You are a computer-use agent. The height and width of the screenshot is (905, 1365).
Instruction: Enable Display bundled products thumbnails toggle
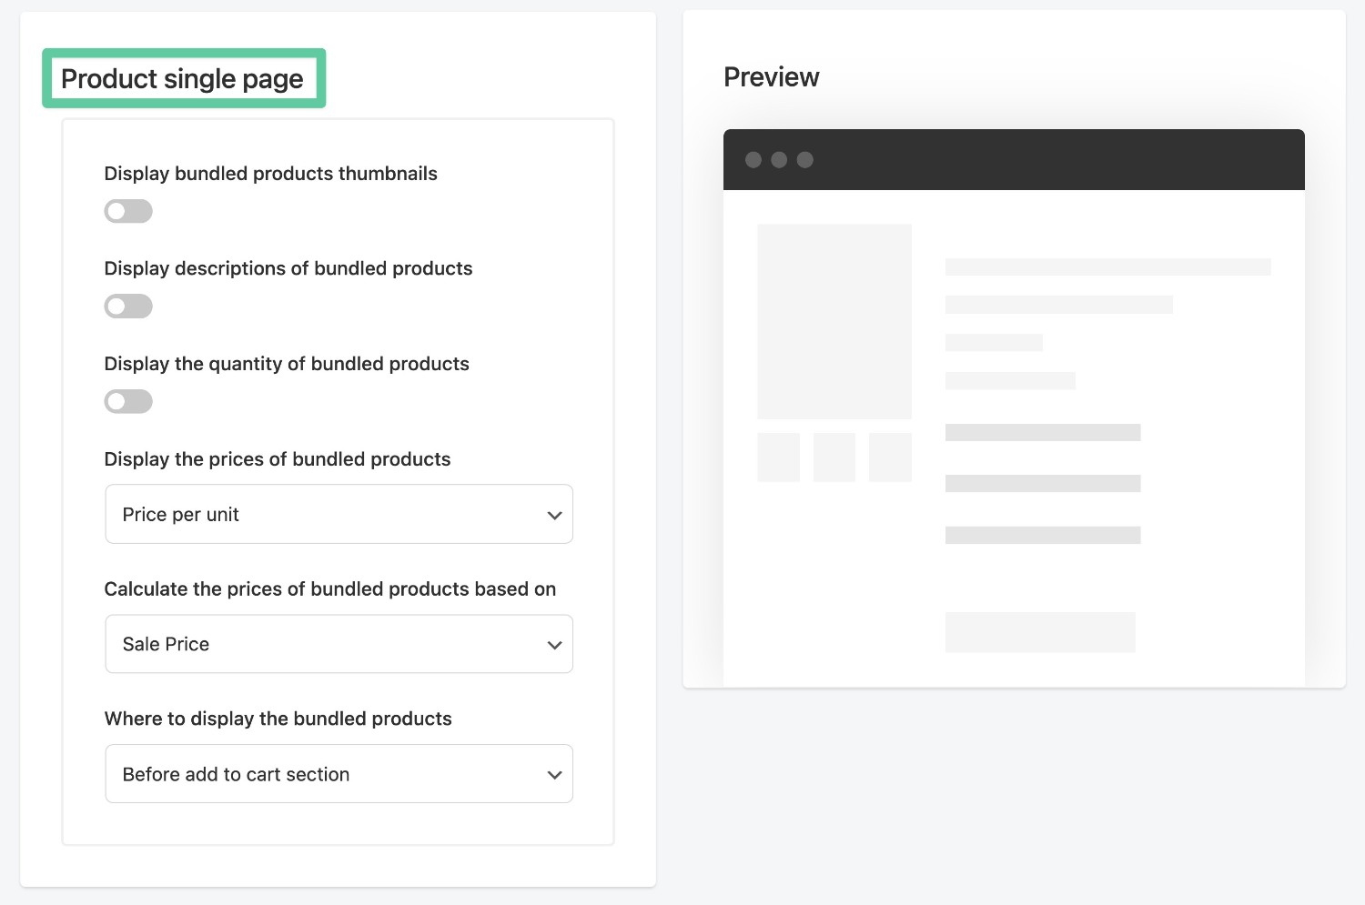pyautogui.click(x=128, y=211)
